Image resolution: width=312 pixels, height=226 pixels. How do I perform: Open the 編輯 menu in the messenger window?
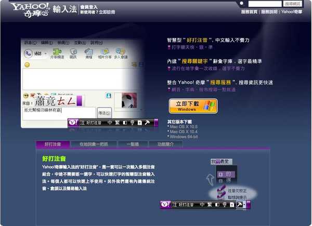click(x=47, y=43)
